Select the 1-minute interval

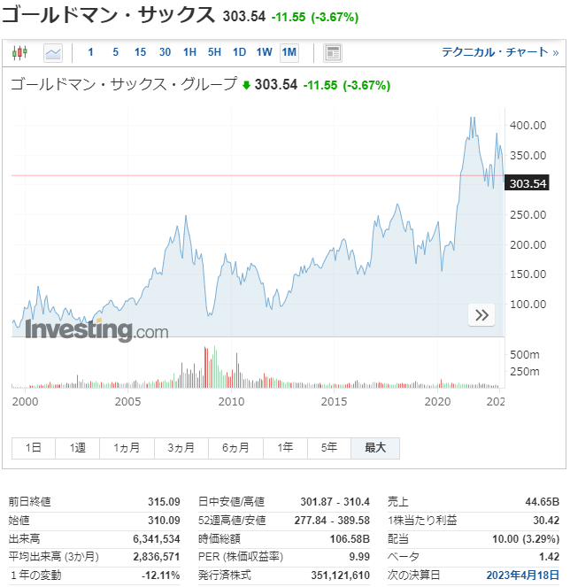coord(90,52)
